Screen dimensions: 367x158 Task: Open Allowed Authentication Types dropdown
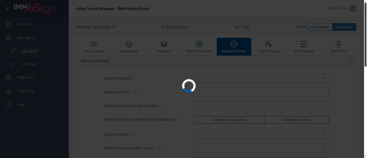(x=261, y=148)
